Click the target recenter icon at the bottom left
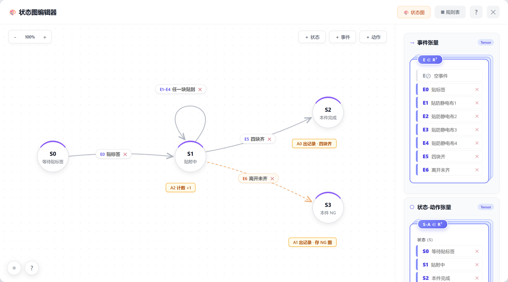 [x=14, y=268]
